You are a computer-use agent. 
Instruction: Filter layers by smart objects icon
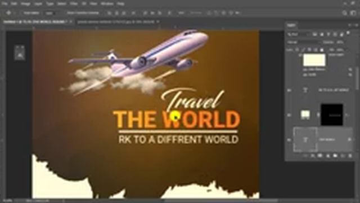point(341,34)
